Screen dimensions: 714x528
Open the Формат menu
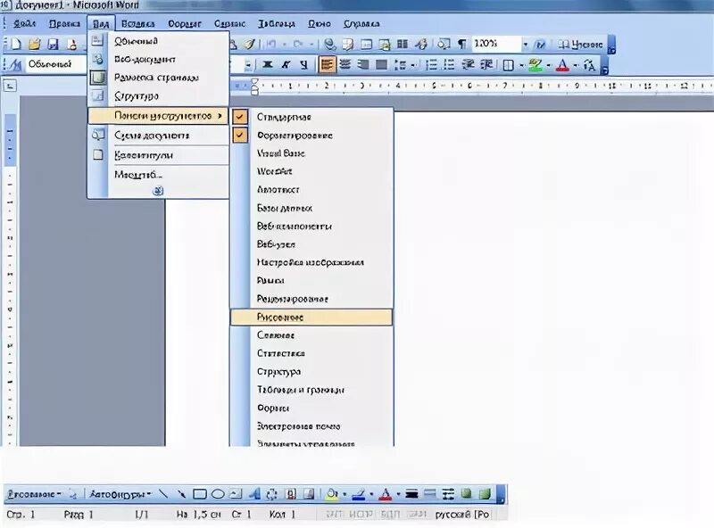[185, 24]
